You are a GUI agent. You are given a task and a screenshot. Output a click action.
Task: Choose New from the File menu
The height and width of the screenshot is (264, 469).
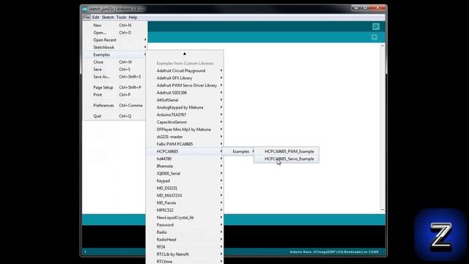pyautogui.click(x=115, y=26)
